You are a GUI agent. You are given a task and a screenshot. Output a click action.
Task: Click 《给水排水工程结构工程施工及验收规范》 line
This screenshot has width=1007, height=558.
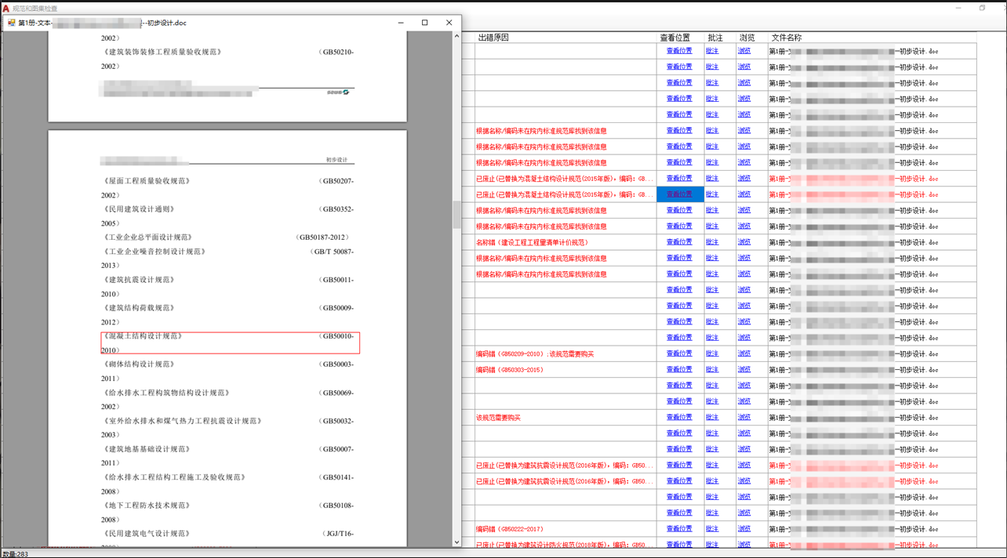tap(174, 477)
